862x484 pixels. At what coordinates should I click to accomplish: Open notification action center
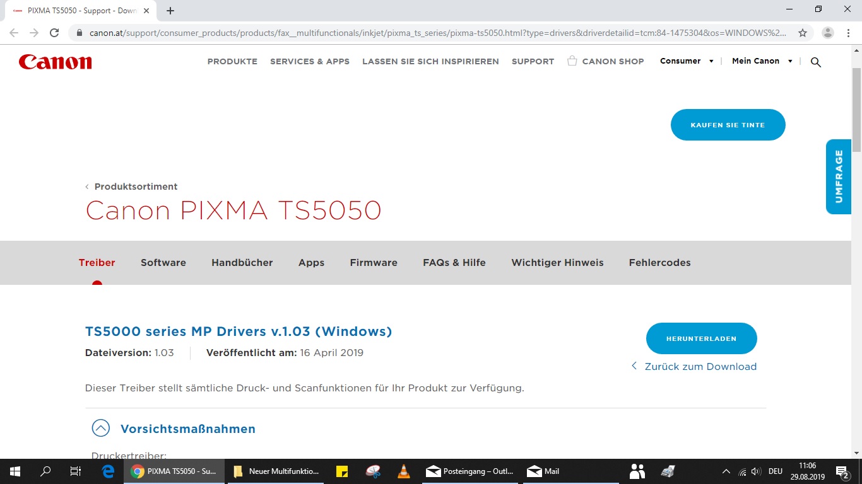(842, 471)
